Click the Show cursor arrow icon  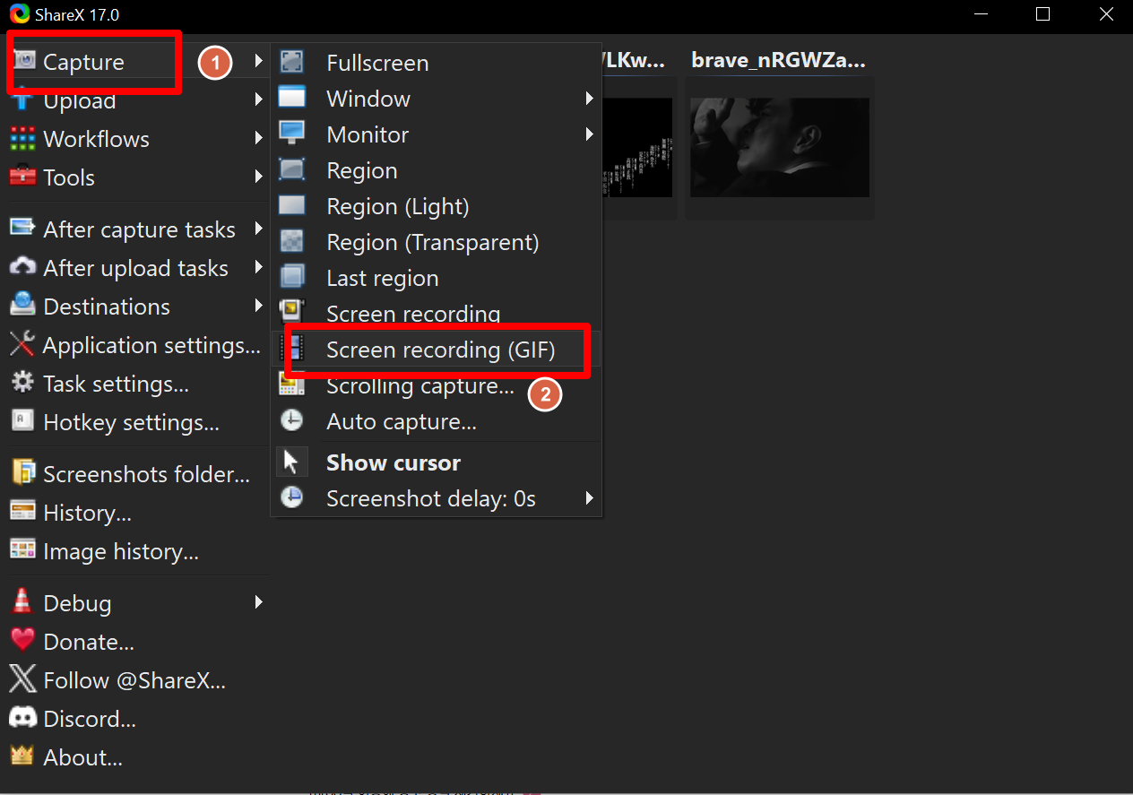click(x=291, y=462)
